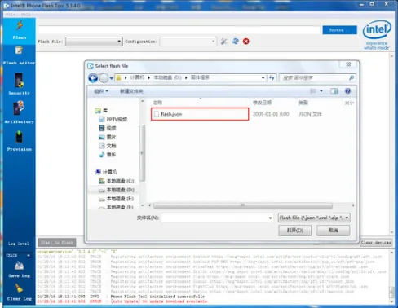Image resolution: width=398 pixels, height=308 pixels.
Task: Open the File menu
Action: [11, 15]
